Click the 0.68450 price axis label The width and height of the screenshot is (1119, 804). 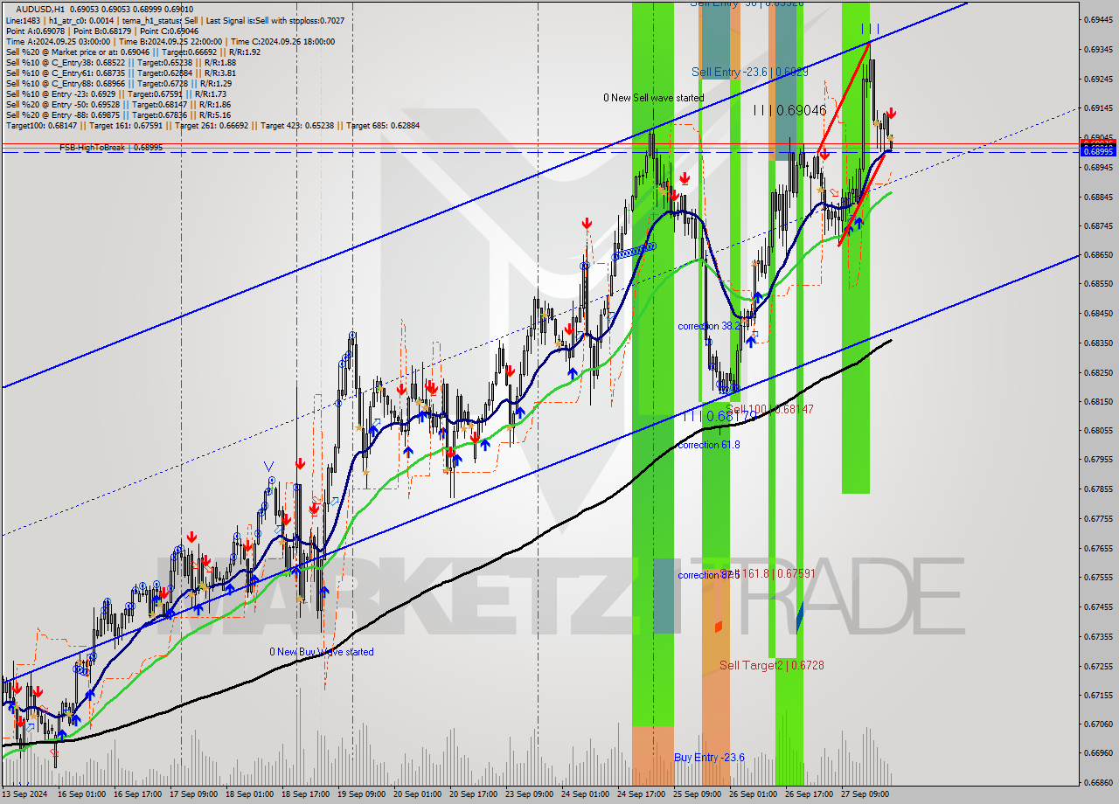(x=1099, y=314)
